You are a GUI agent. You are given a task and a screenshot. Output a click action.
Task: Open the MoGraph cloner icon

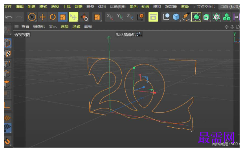pyautogui.click(x=216, y=17)
